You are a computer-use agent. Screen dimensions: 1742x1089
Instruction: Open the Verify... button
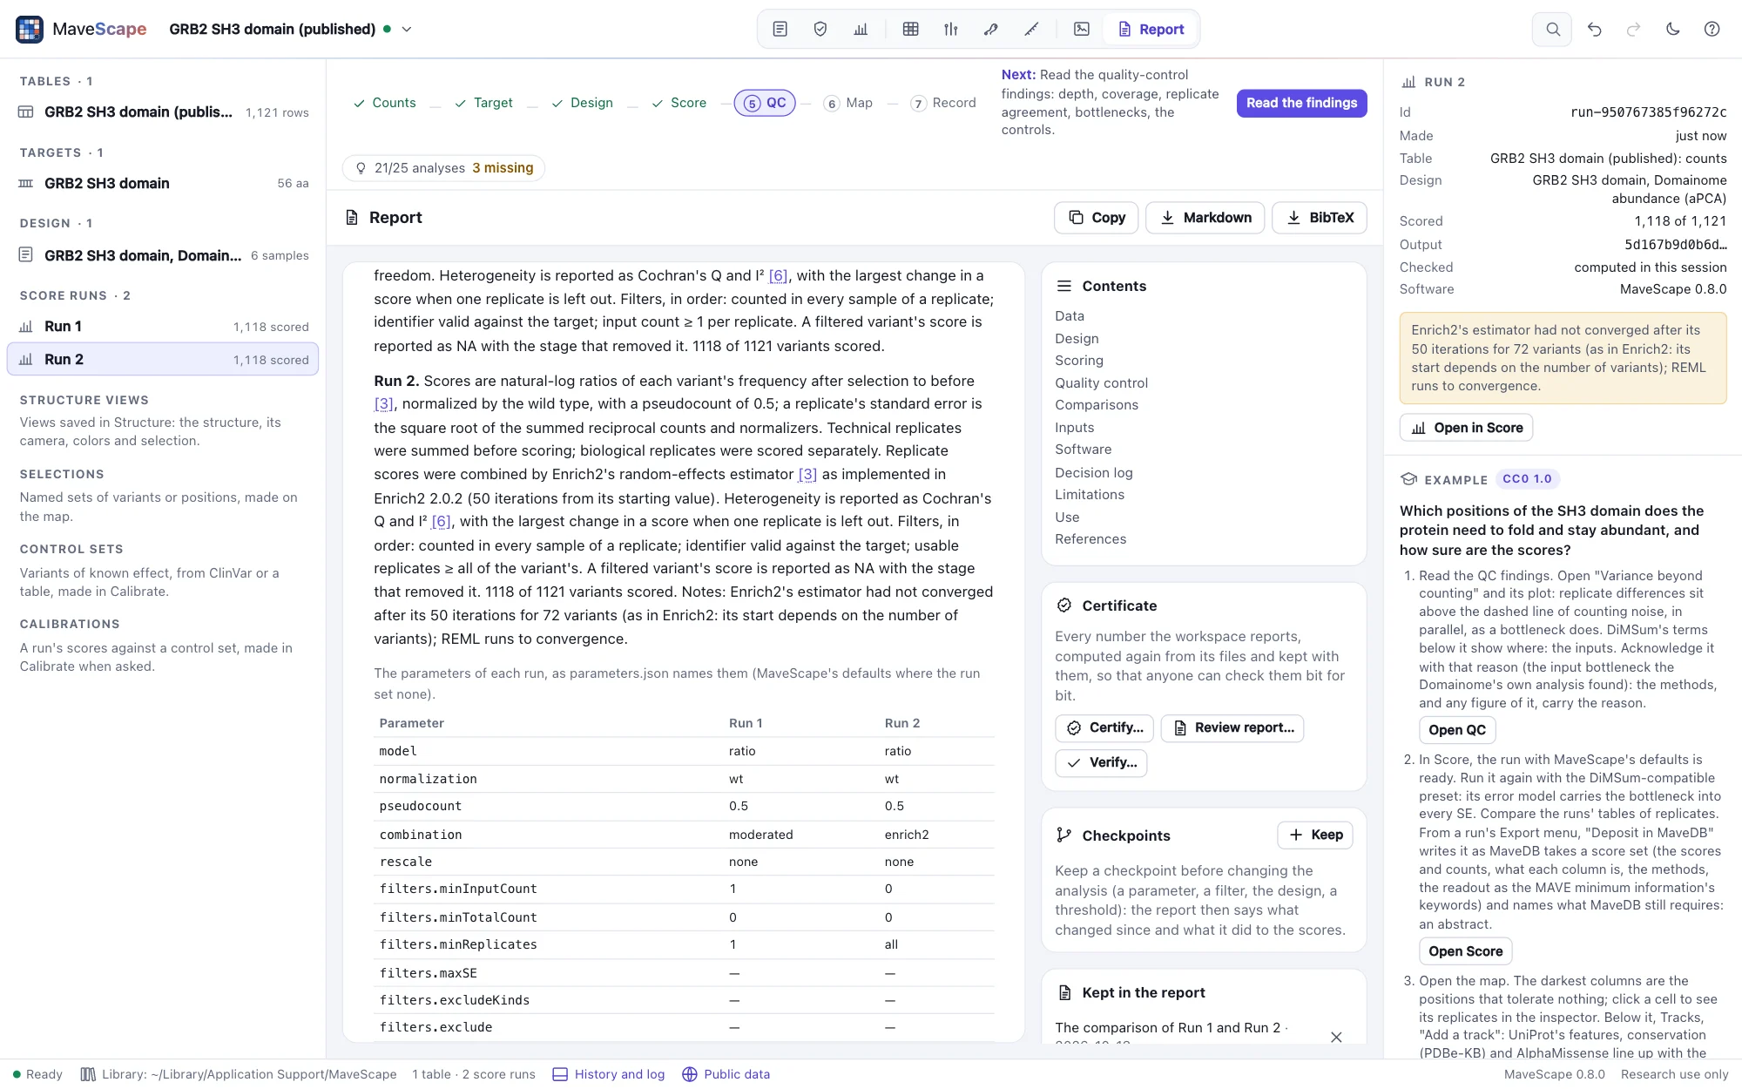[1101, 762]
